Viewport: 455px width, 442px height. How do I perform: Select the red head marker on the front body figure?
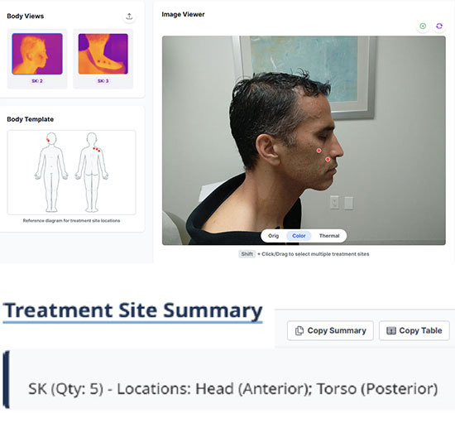click(x=48, y=140)
